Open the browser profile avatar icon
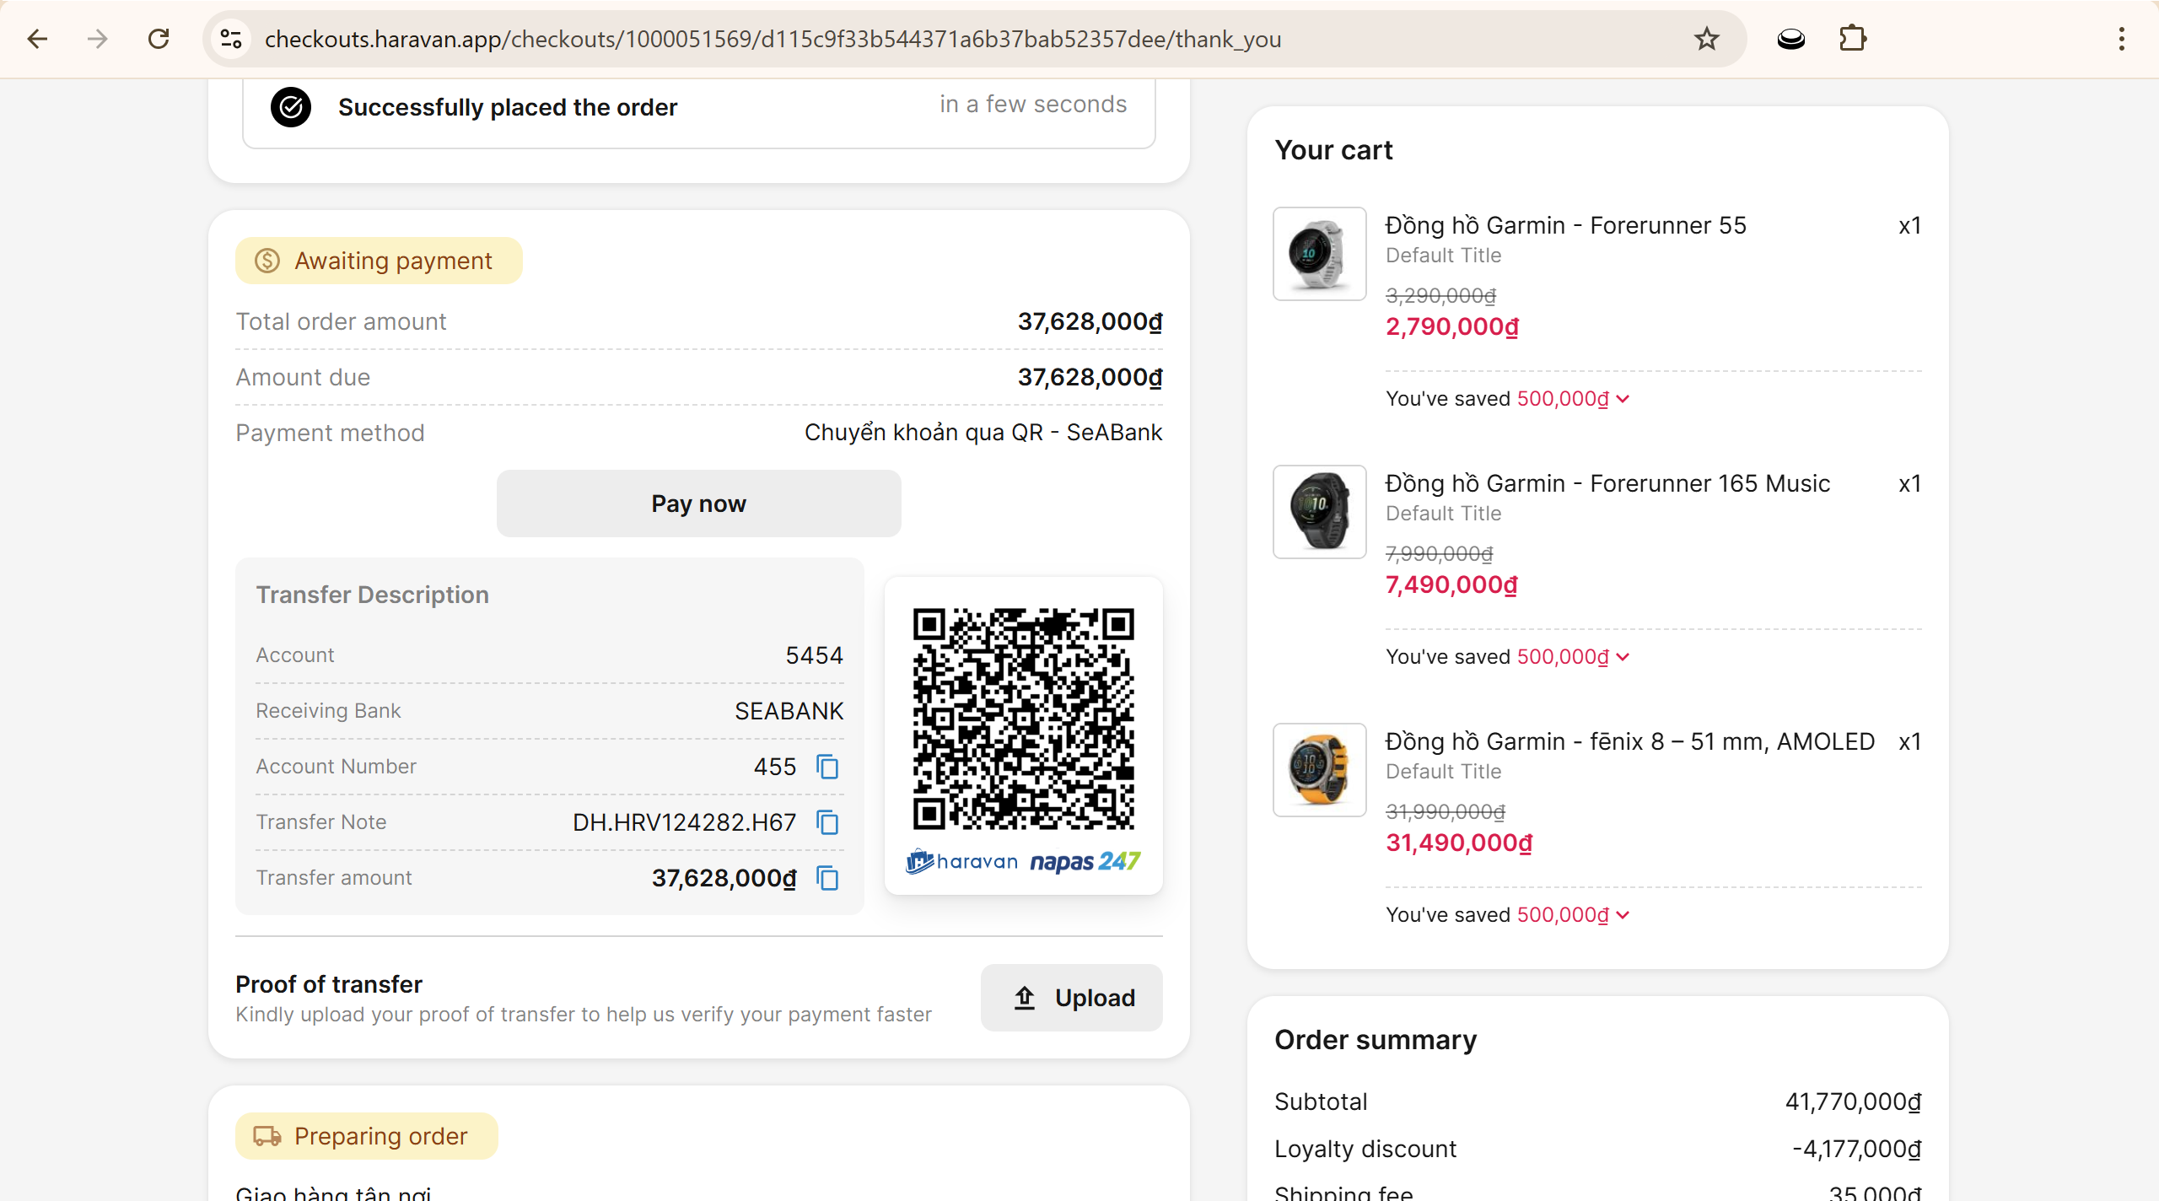Screen dimensions: 2159x1201 (1790, 39)
